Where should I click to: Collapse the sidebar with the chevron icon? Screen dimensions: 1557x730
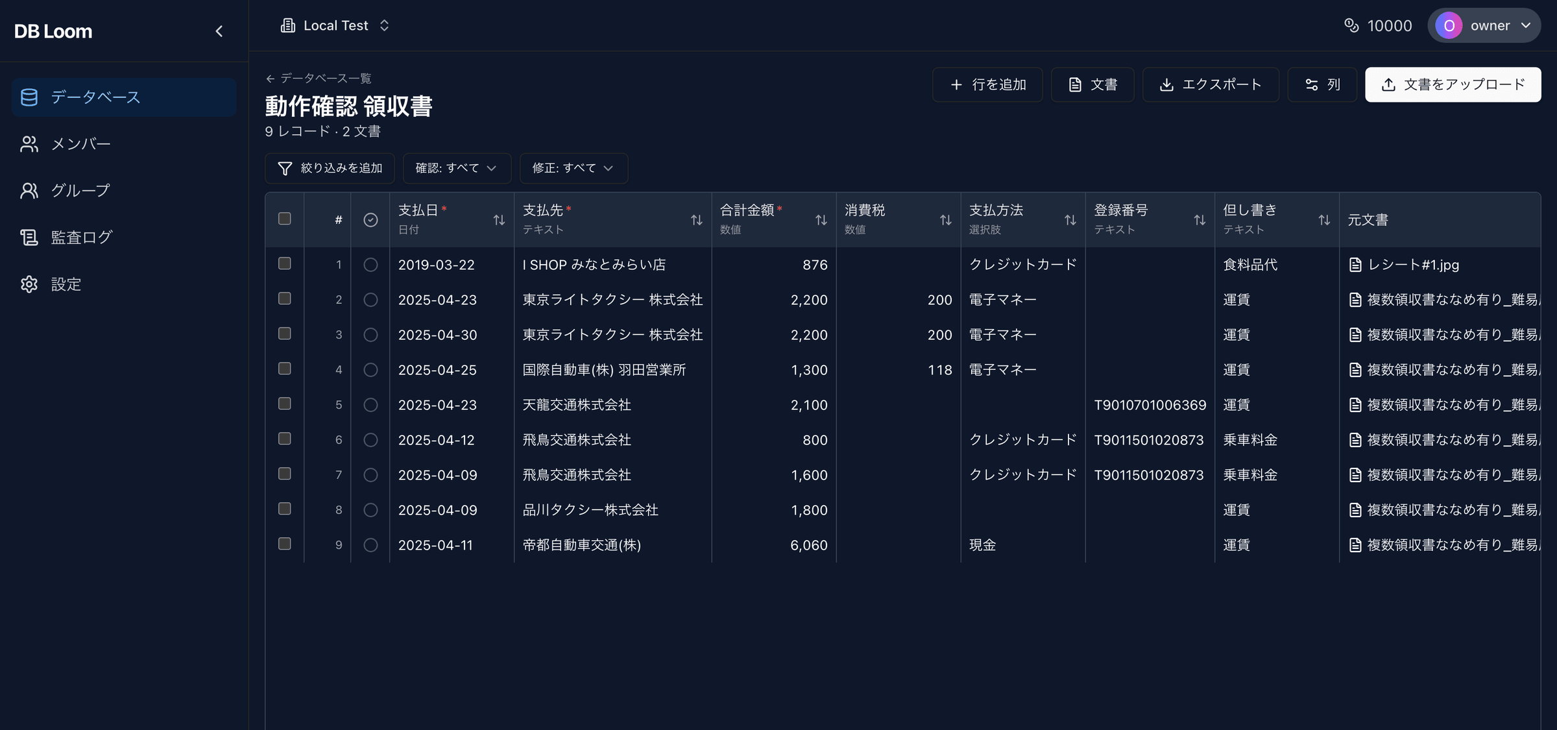pos(219,31)
